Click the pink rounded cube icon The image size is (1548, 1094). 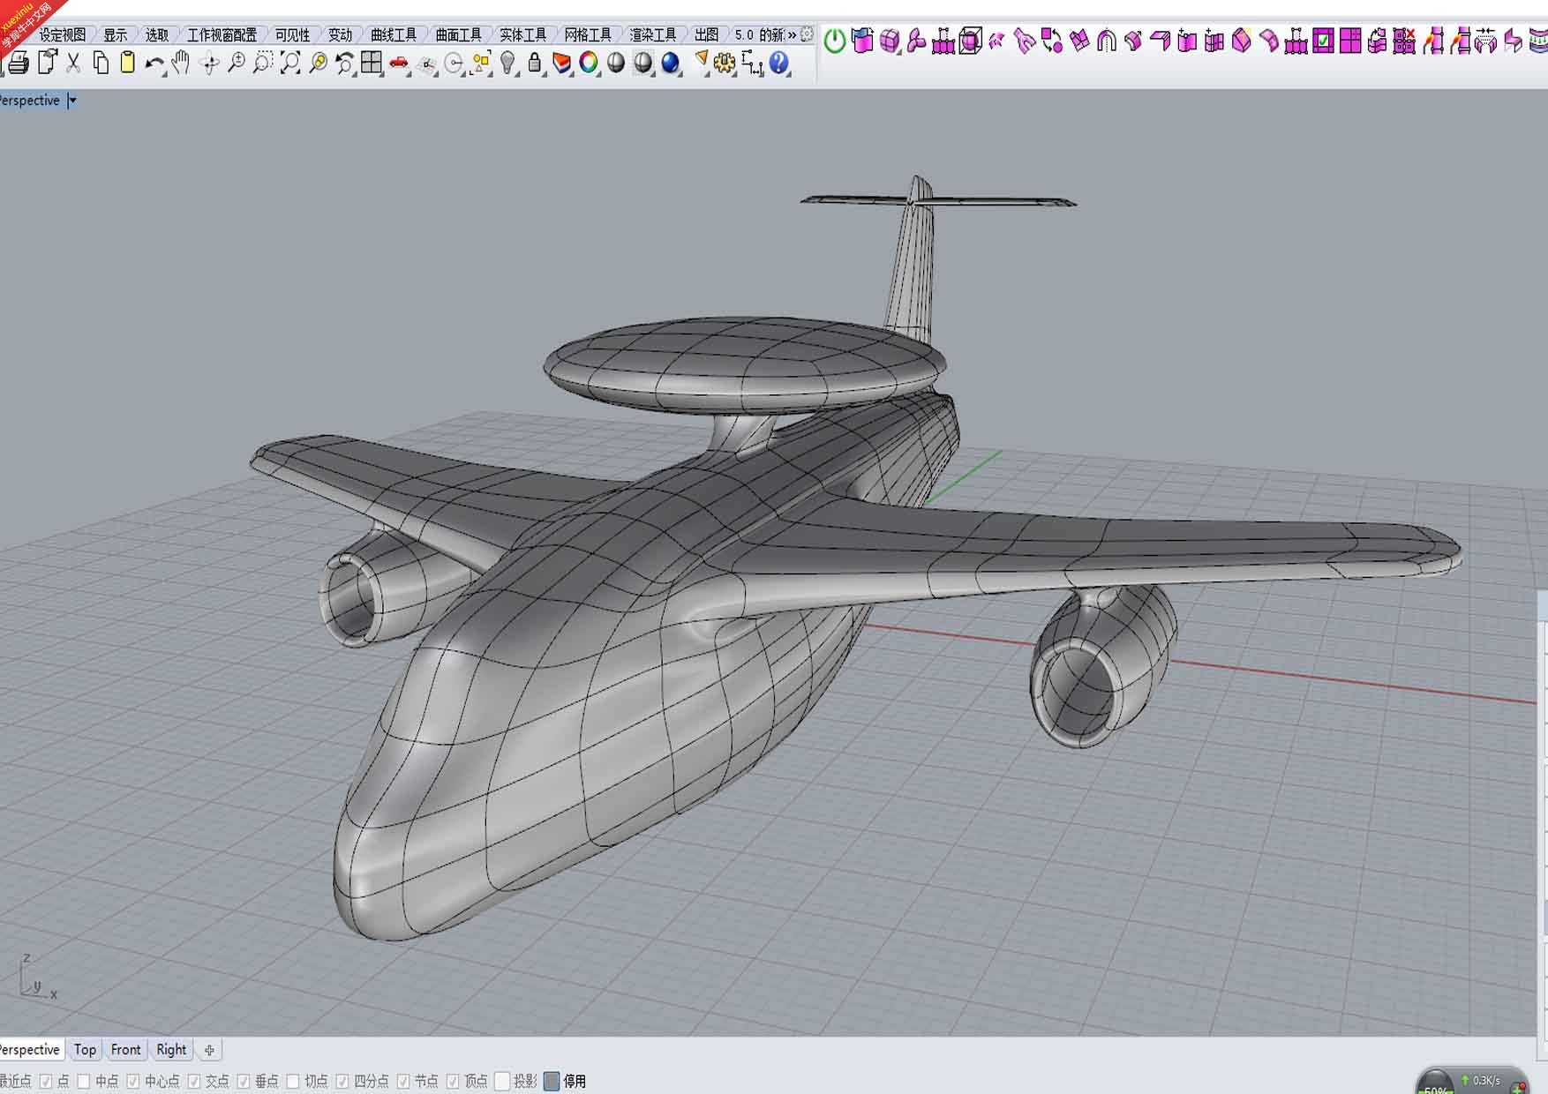tap(890, 41)
